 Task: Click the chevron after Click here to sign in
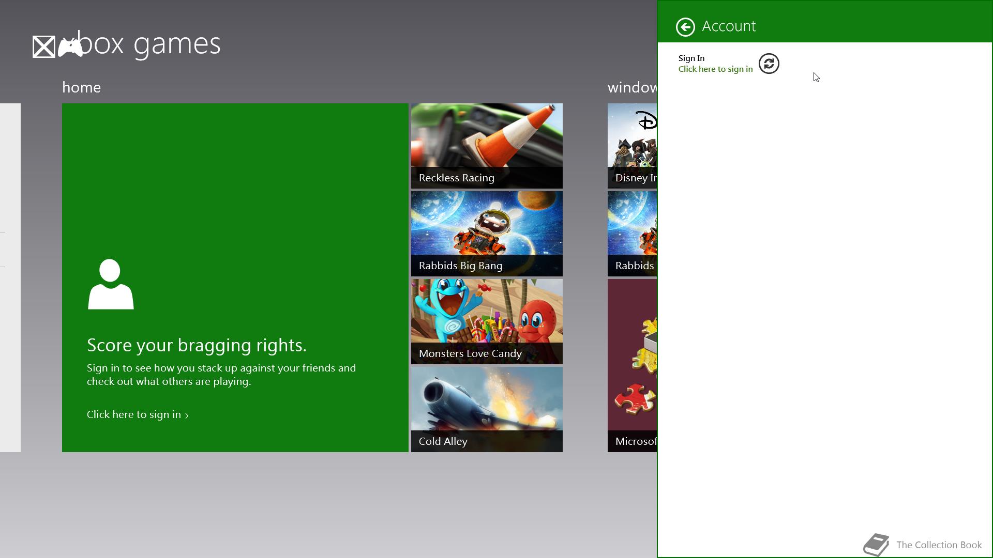click(187, 415)
